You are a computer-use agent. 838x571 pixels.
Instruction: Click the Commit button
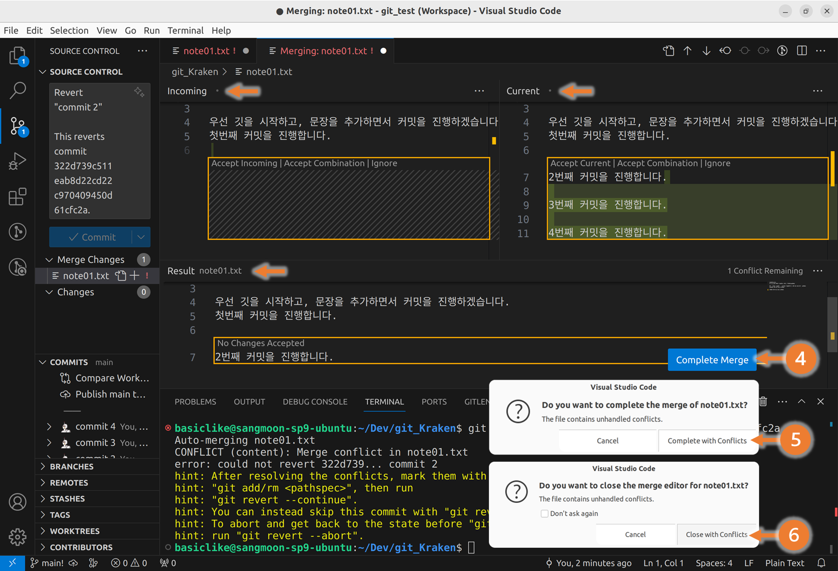pyautogui.click(x=91, y=237)
